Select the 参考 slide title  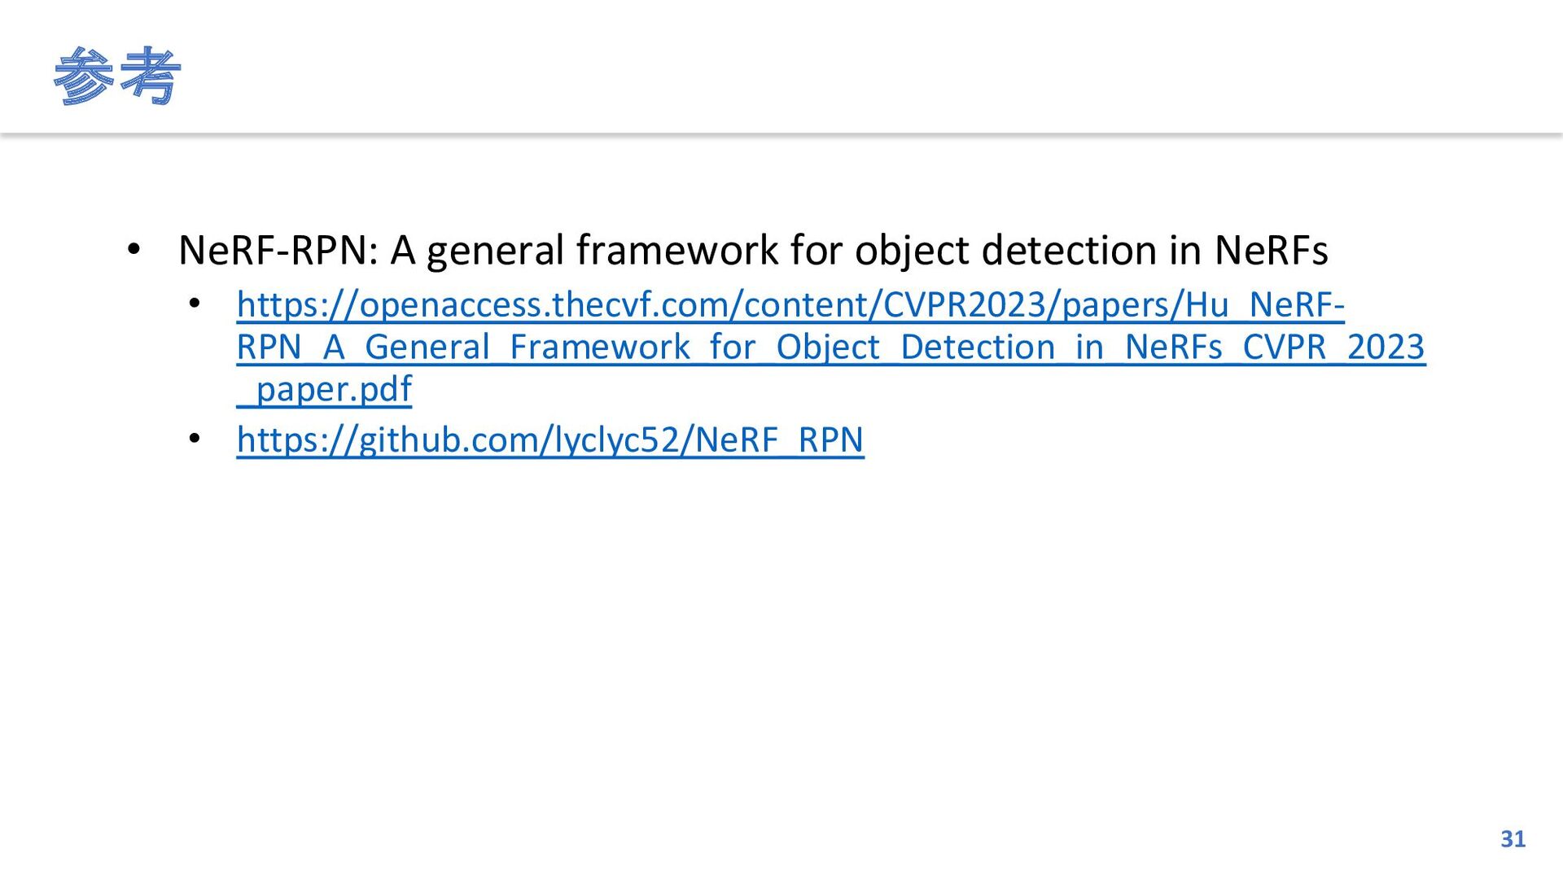117,77
